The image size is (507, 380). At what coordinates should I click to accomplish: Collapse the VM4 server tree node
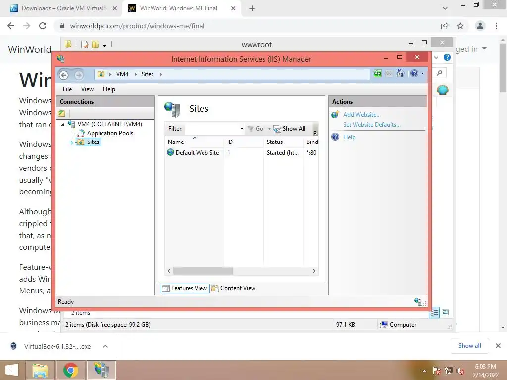click(x=63, y=124)
